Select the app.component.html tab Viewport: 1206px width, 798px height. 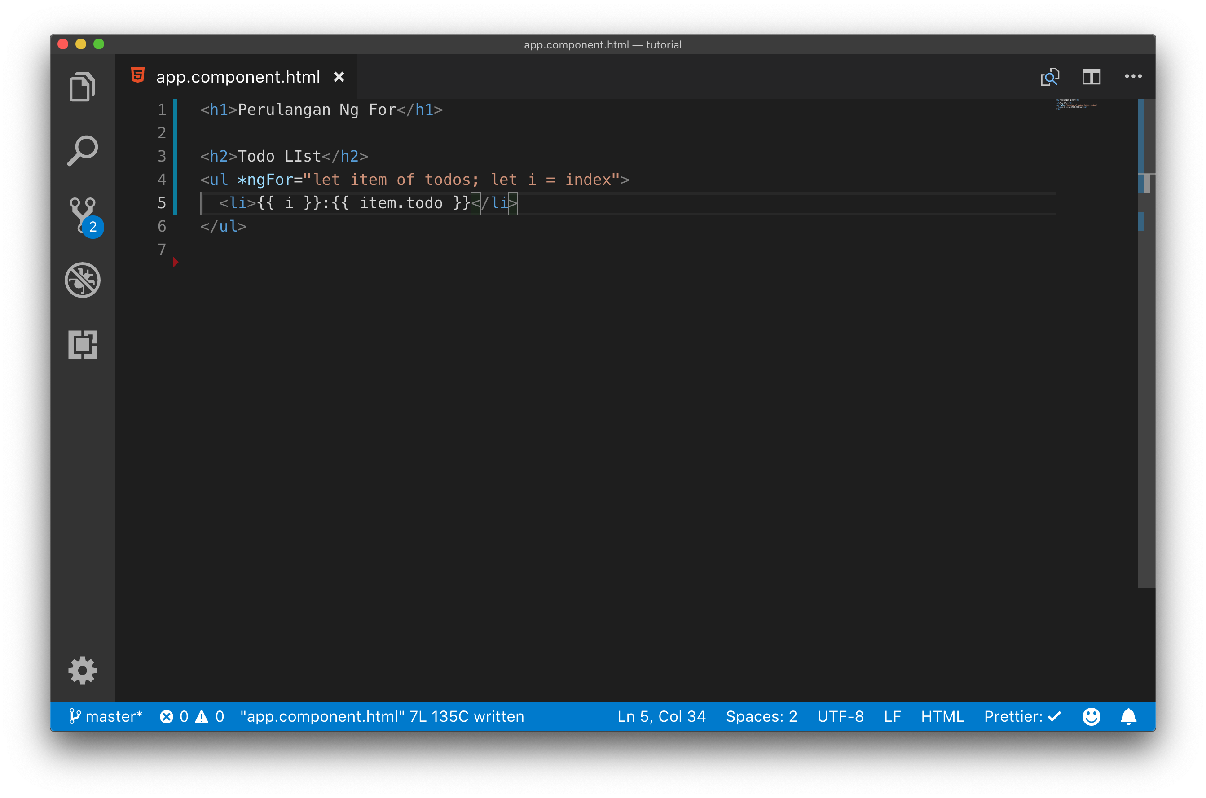point(237,77)
